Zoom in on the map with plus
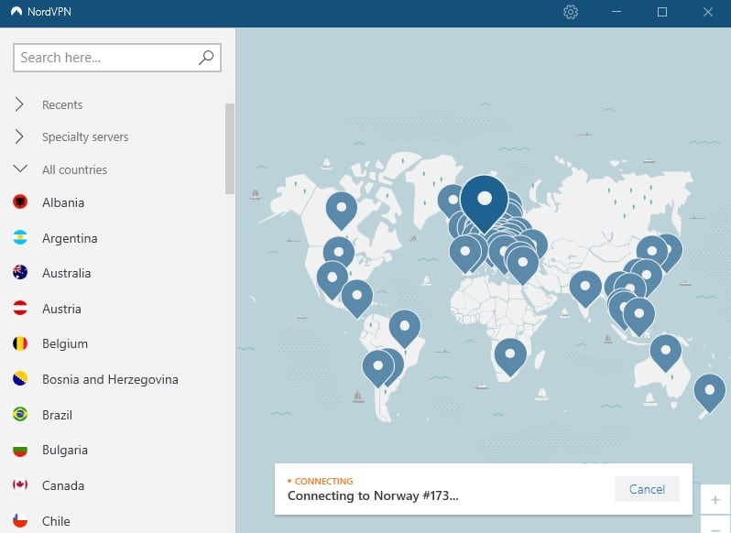 pos(715,500)
